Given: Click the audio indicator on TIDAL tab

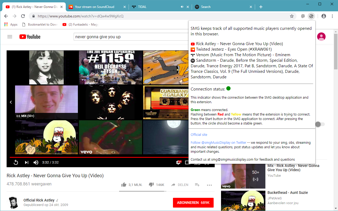Looking at the screenshot, I should coord(182,7).
